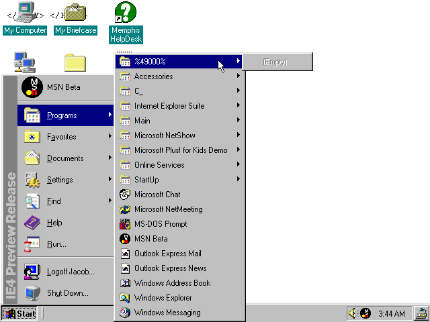430x322 pixels.
Task: Click the Run window icon in Start menu
Action: click(32, 244)
